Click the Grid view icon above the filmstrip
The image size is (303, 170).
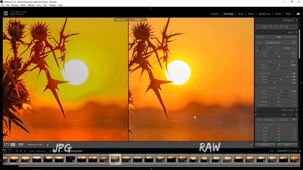pos(17,151)
